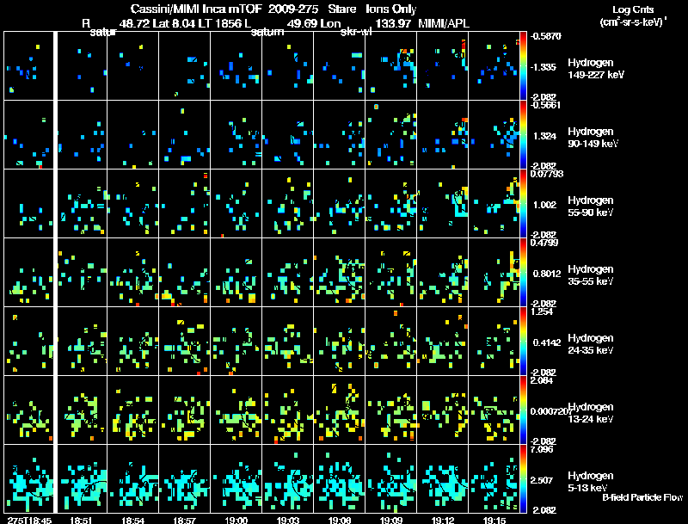Click the 13-24 keV row color bar
Viewport: 688px width, 524px height.
coord(523,410)
